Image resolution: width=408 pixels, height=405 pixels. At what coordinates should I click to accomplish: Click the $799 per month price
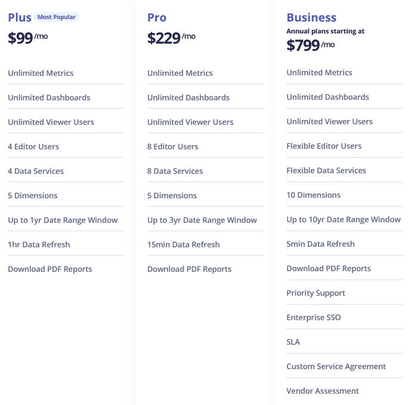point(310,45)
